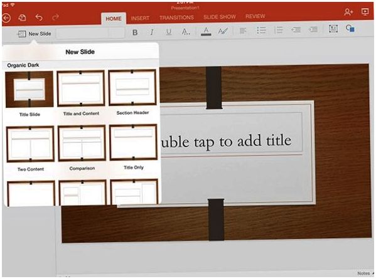Toggle Underline formatting

point(169,32)
